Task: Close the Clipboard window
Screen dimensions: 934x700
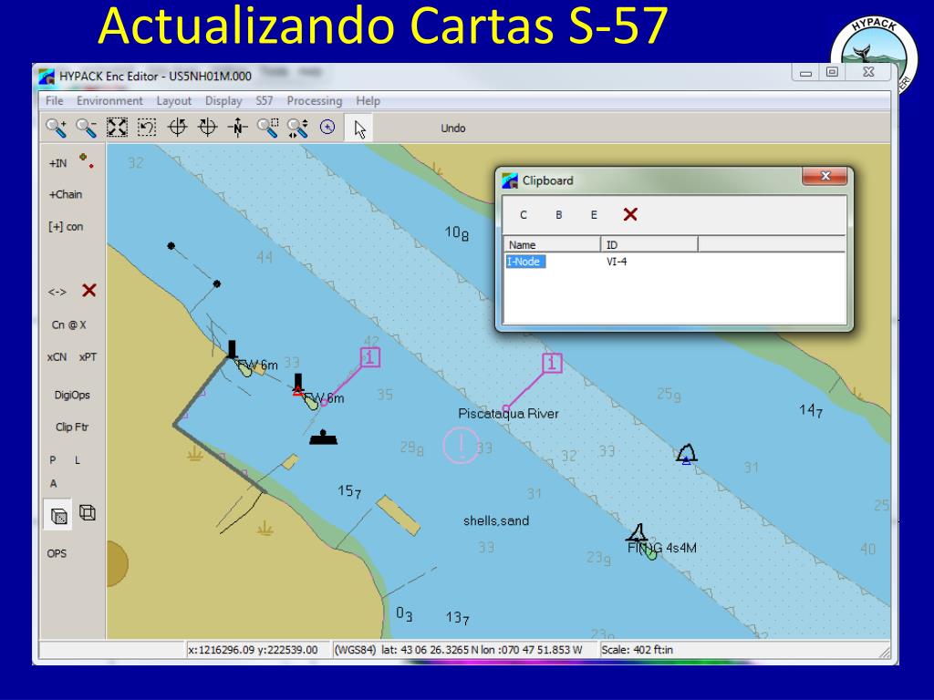Action: pyautogui.click(x=825, y=176)
